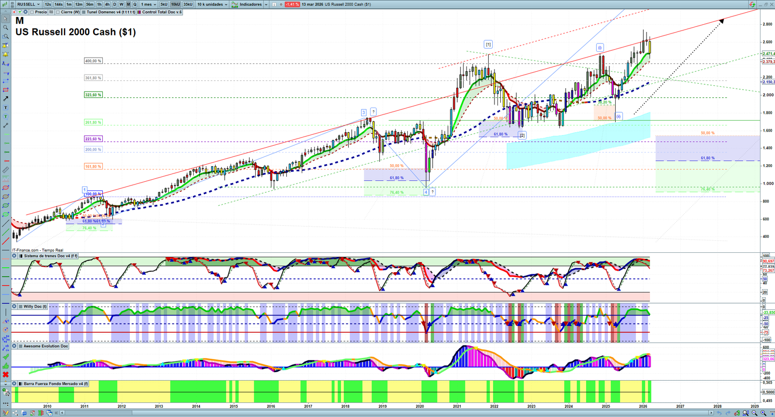The width and height of the screenshot is (775, 417).
Task: Close the price panel with the X icon
Action: tap(25, 12)
